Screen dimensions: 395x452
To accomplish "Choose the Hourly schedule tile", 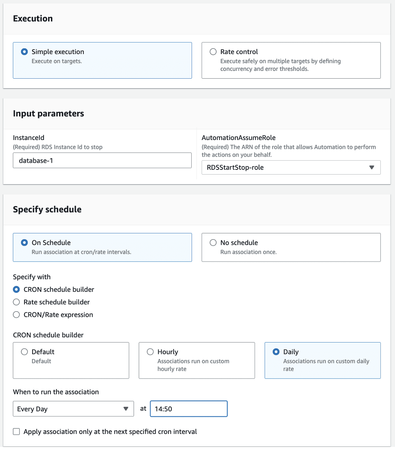I will (x=197, y=360).
